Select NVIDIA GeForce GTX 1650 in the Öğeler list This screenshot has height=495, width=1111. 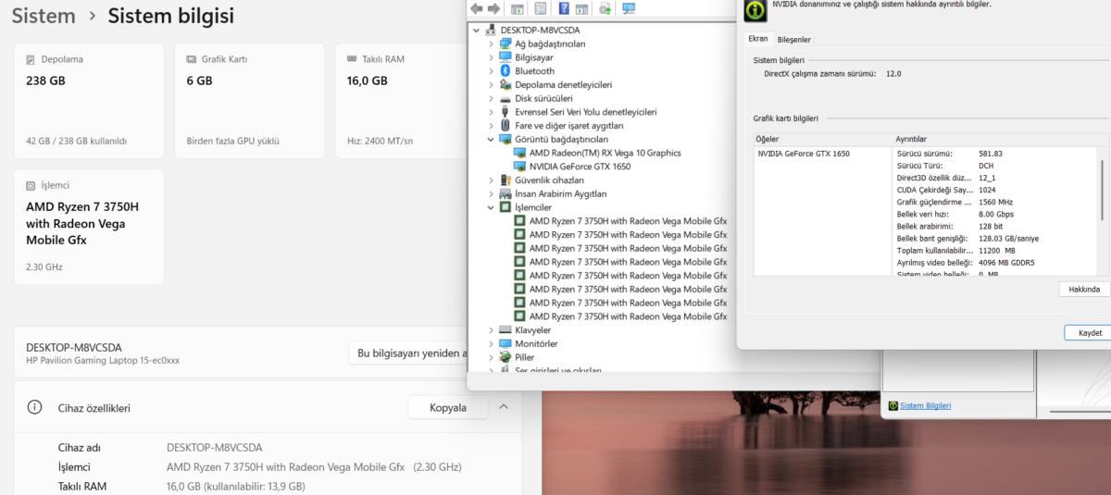[804, 154]
